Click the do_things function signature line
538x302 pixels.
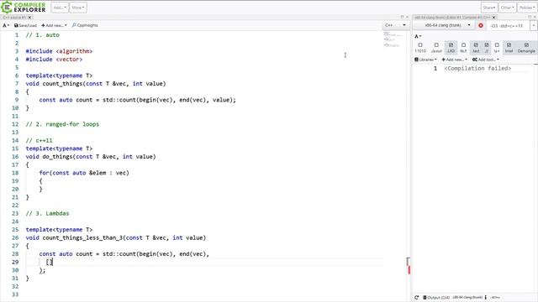91,157
